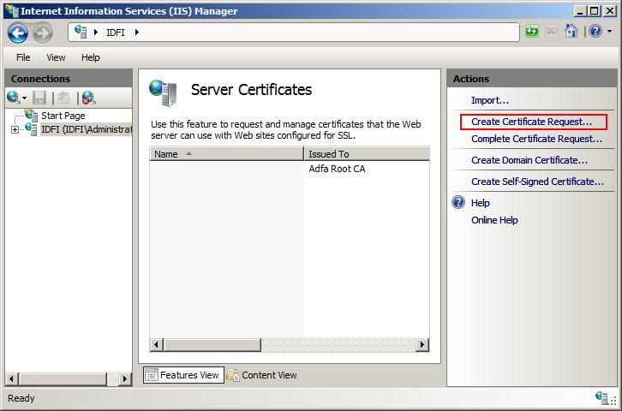Click right arrow of certificate list scrollbar

pos(422,345)
